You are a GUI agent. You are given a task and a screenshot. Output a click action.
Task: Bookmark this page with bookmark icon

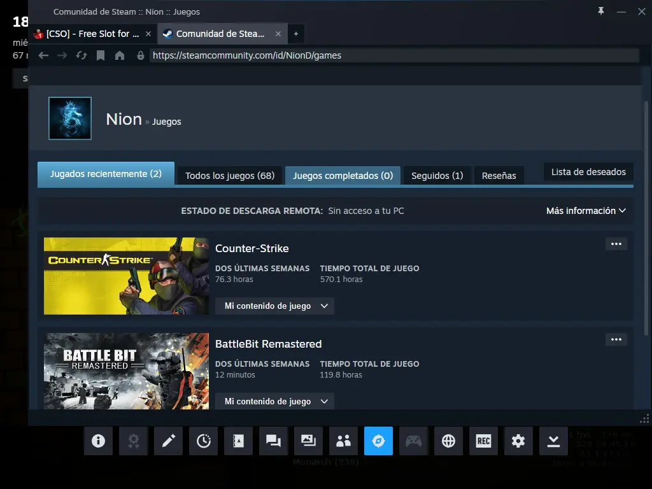(x=101, y=55)
